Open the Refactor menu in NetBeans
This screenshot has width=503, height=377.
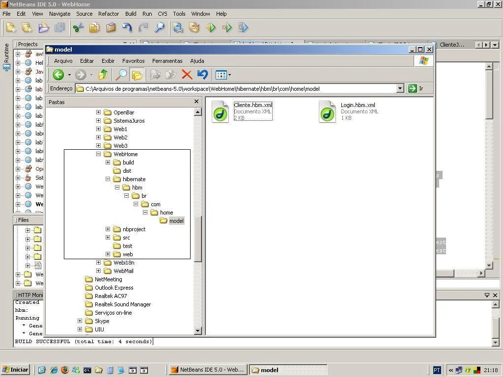109,14
